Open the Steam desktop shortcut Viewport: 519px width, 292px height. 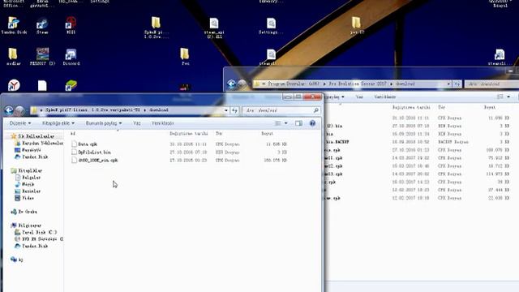tap(42, 26)
